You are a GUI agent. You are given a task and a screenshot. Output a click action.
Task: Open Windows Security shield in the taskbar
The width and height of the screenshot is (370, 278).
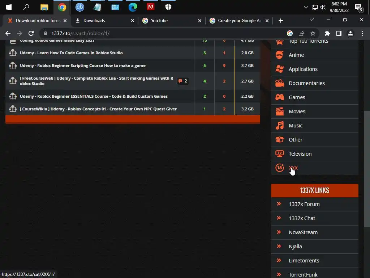click(168, 7)
